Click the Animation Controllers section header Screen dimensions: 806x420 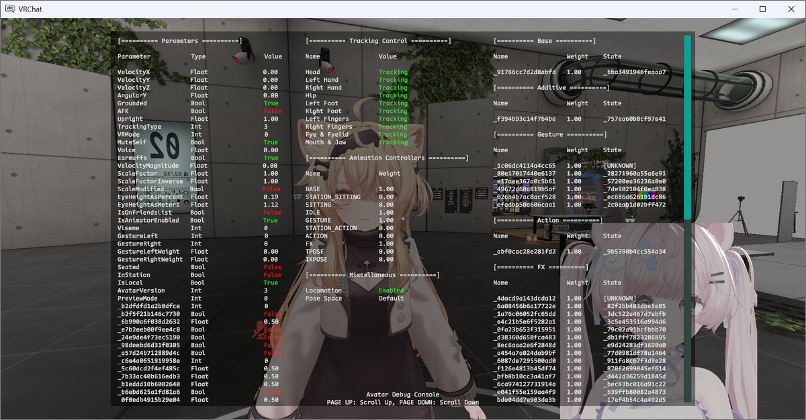[387, 158]
